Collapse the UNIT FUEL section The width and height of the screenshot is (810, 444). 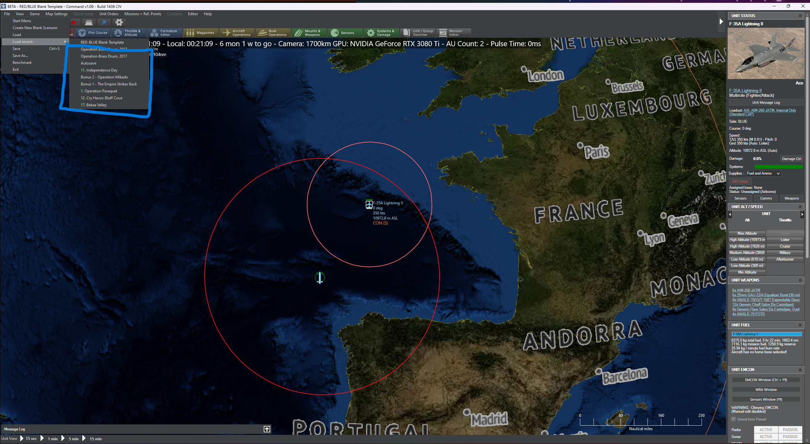(x=800, y=325)
